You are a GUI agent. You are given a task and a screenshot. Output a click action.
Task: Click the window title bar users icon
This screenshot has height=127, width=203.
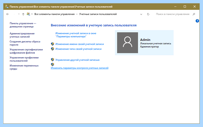(7, 6)
